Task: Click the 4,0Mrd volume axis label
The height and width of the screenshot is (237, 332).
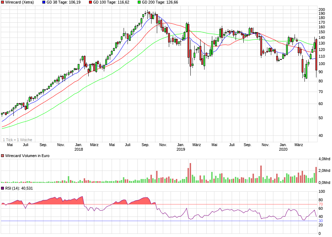Action: (x=324, y=159)
